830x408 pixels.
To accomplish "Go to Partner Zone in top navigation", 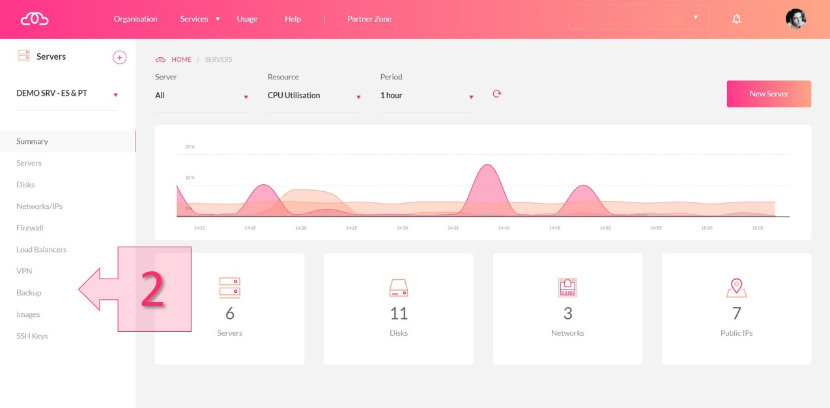I will pos(369,19).
